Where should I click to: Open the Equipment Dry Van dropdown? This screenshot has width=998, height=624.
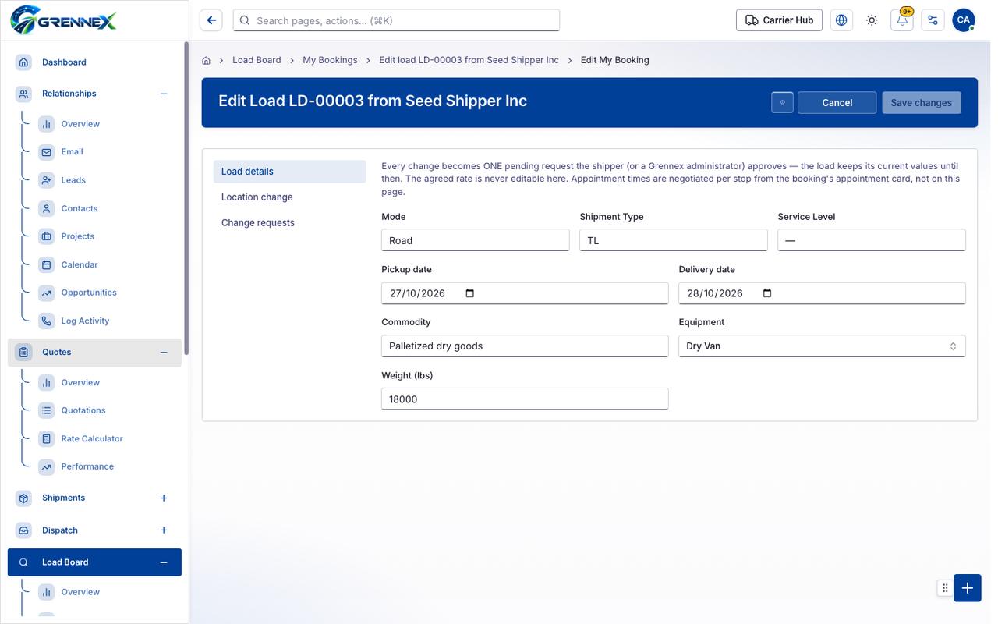pos(822,346)
